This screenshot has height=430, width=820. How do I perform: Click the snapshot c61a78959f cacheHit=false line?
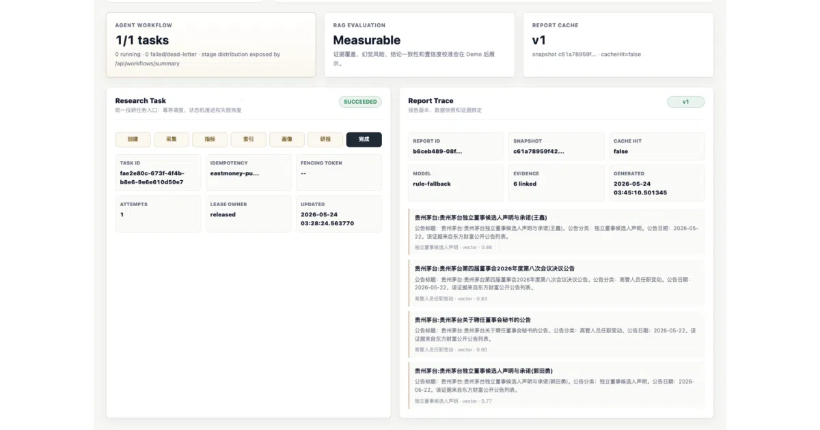[x=586, y=54]
